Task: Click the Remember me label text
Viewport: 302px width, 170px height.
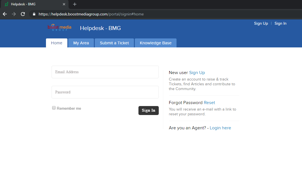Action: pos(69,109)
